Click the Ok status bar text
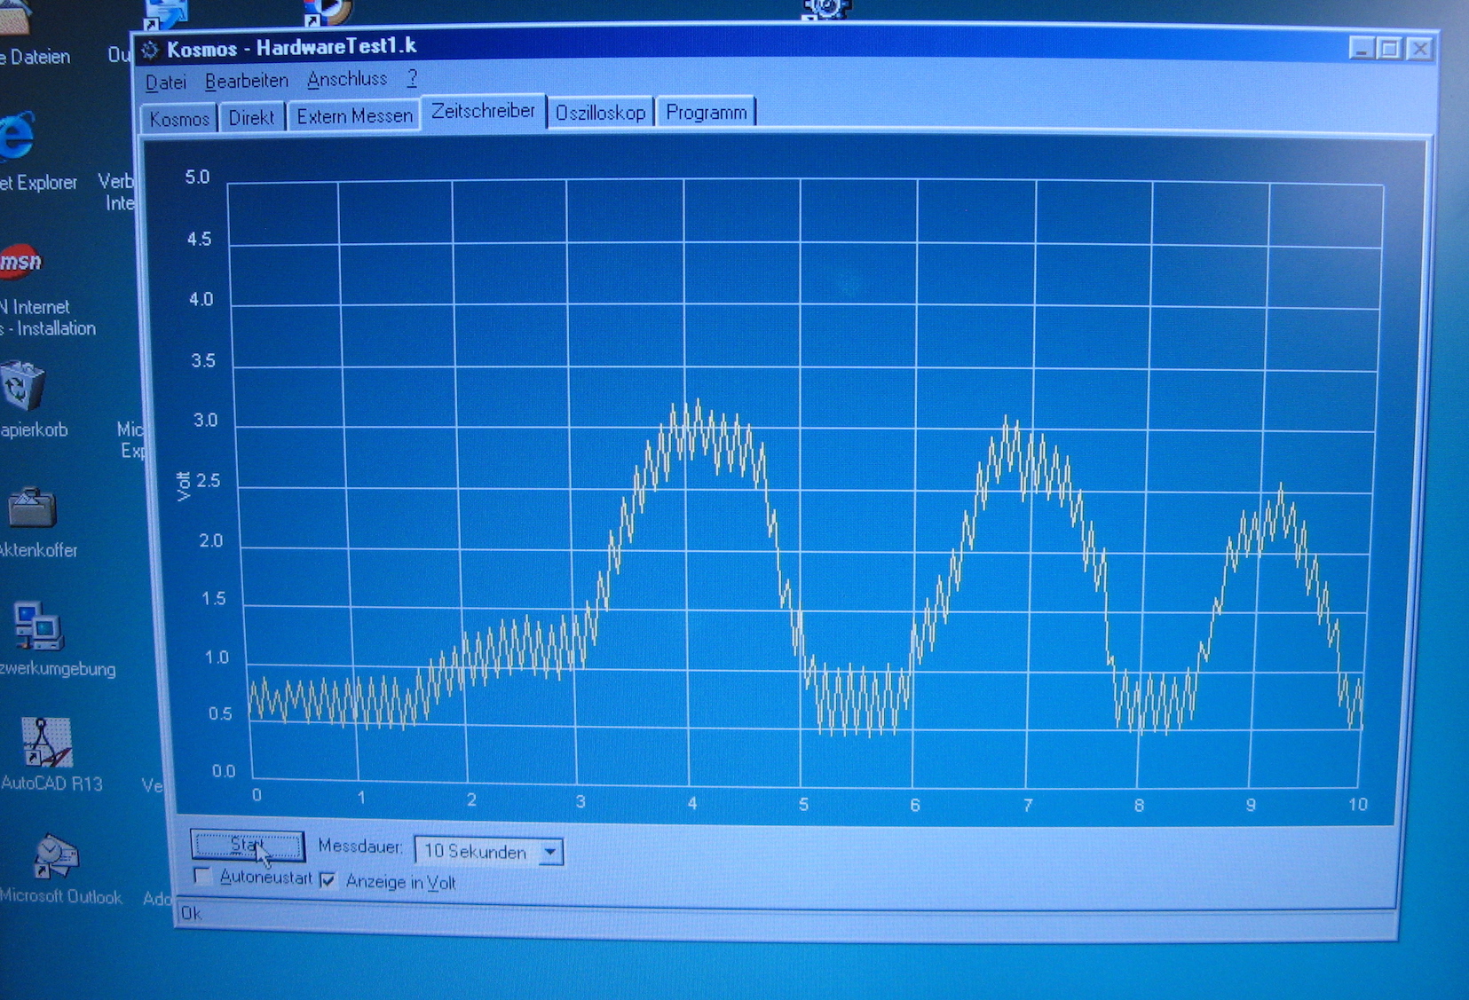The image size is (1469, 1000). click(x=191, y=913)
